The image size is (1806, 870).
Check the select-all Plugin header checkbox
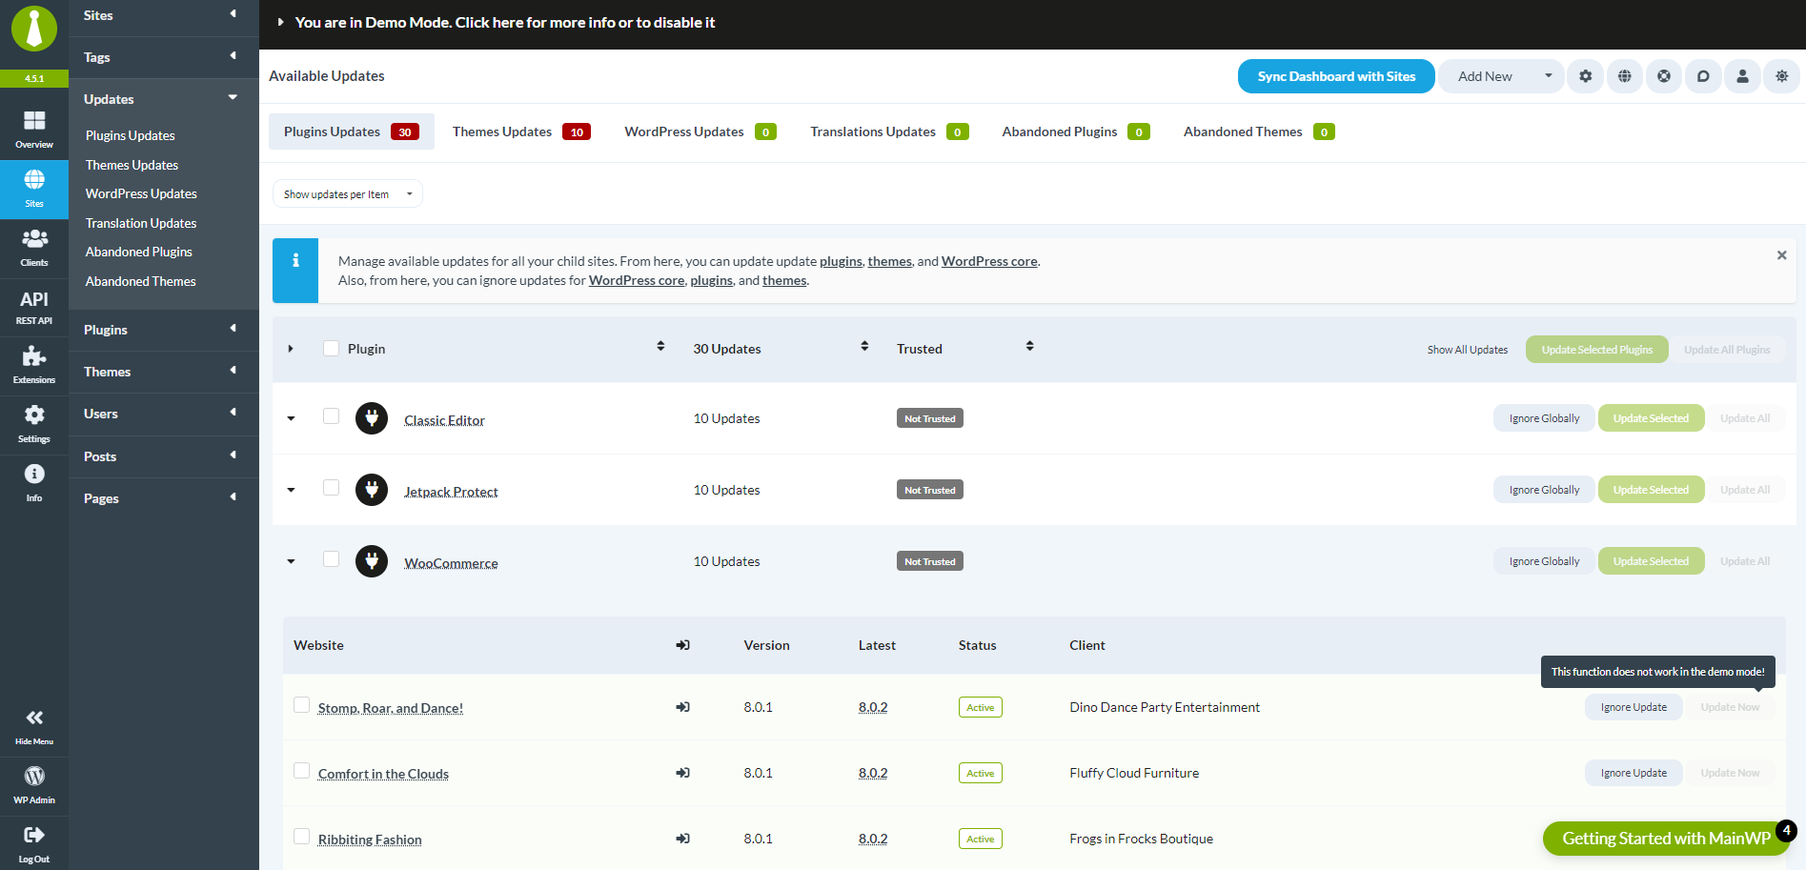[331, 349]
